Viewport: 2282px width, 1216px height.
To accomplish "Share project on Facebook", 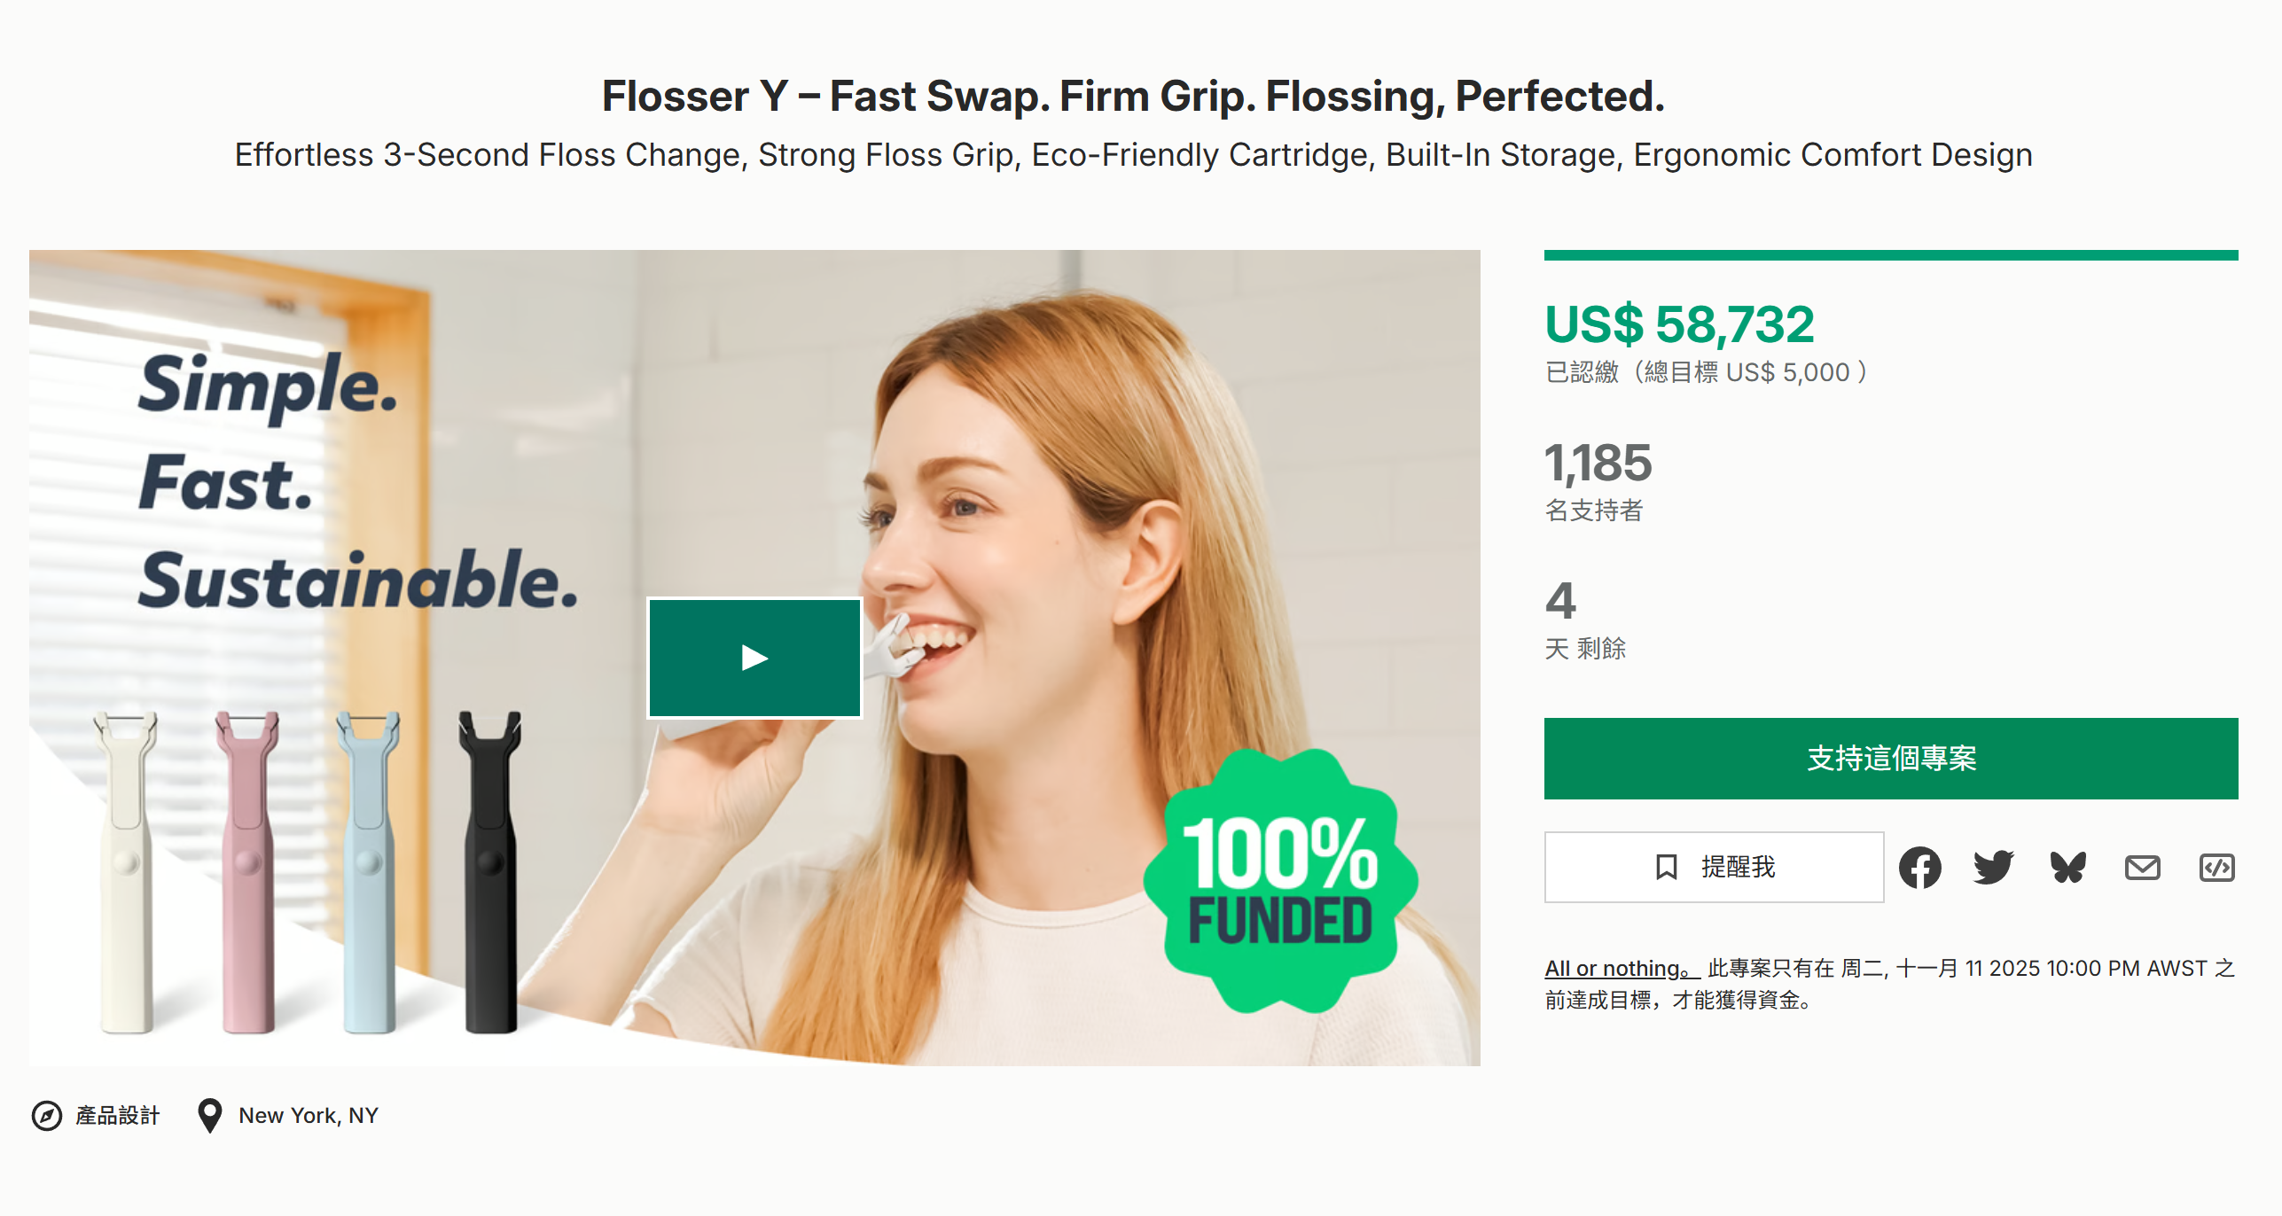I will [x=1919, y=867].
